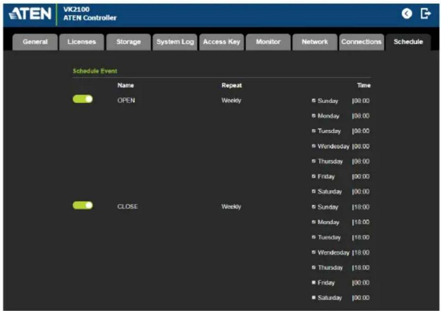Toggle Saturday checkbox for the OPEN event

click(x=314, y=192)
